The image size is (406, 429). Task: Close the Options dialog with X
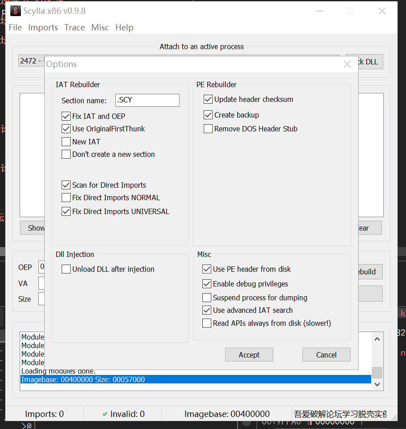[x=347, y=64]
